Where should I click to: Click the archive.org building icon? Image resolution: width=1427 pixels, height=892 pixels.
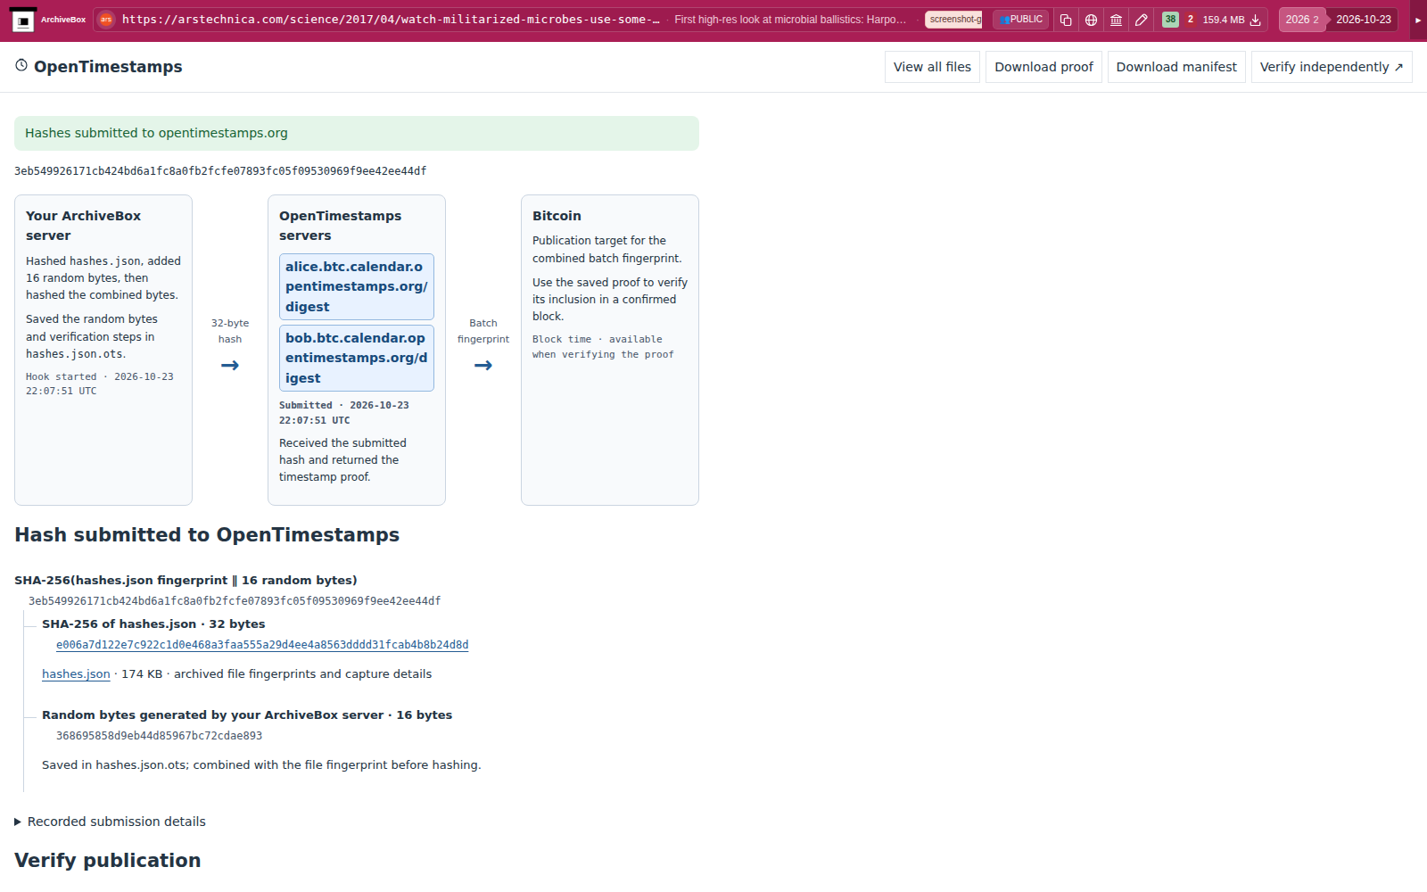click(1116, 20)
